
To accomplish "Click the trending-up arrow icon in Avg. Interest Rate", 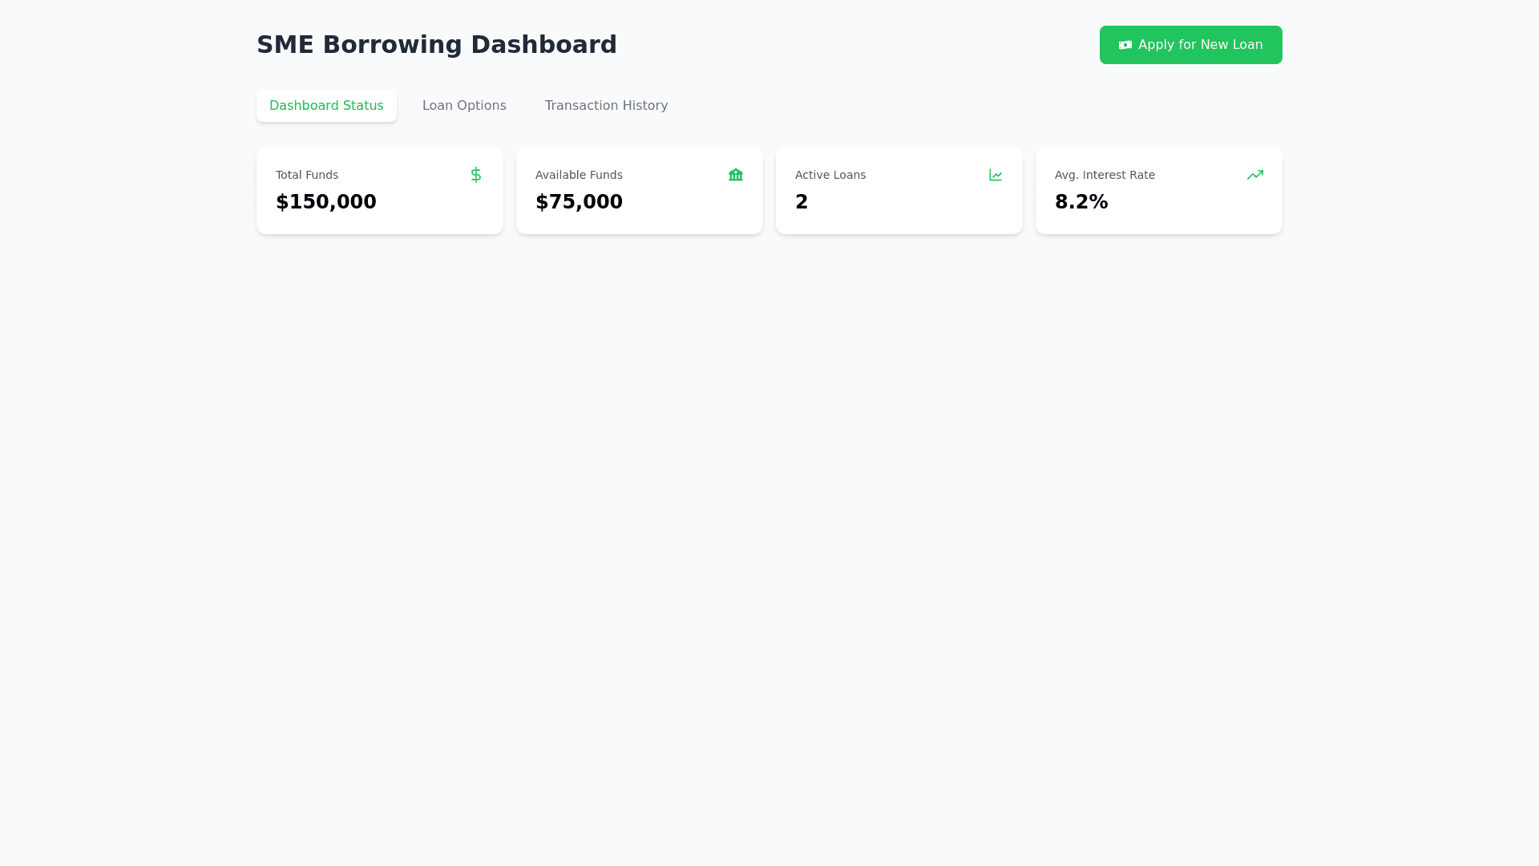I will click(x=1254, y=175).
